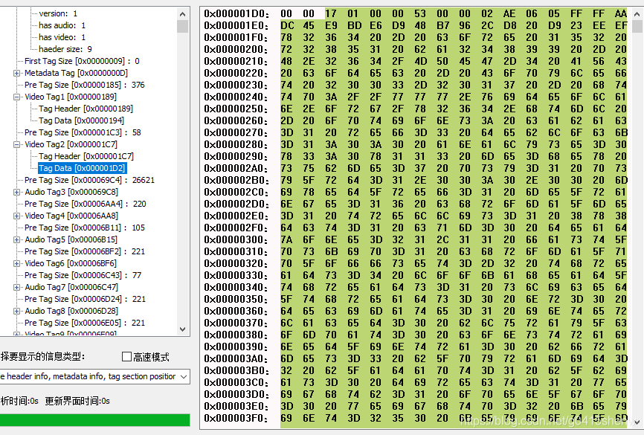Click hex view scroll down arrow
644x435 pixels.
click(637, 422)
